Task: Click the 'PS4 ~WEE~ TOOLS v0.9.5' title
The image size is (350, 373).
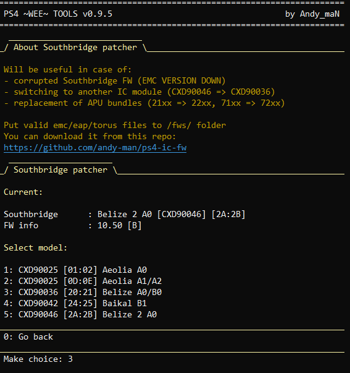Action: coord(58,14)
